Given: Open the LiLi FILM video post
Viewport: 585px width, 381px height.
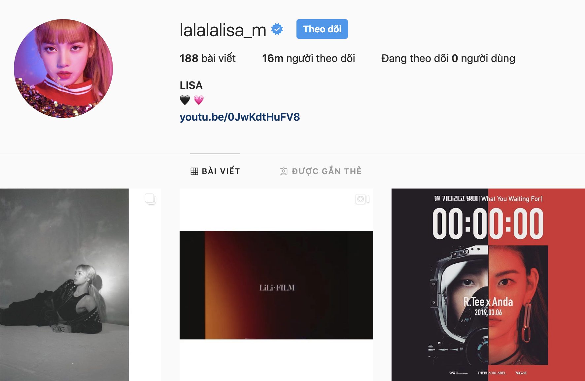Looking at the screenshot, I should (276, 285).
